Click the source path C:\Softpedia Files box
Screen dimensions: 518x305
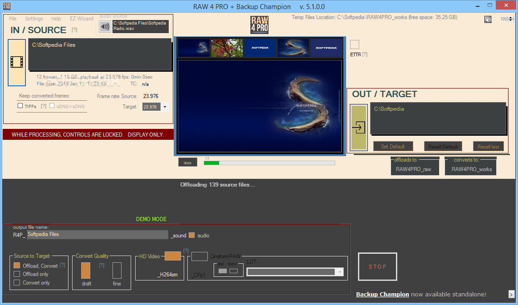tap(100, 54)
